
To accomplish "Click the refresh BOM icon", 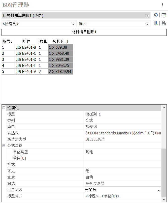I will tap(156, 15).
